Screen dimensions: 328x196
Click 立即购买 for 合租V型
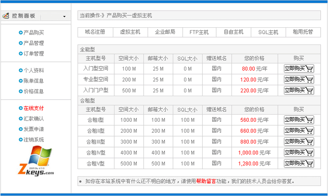coord(299,163)
